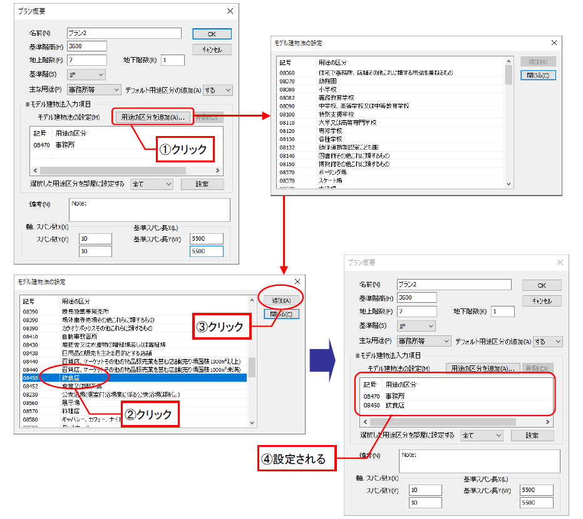Click 地上階数 field in the bottom-right dialog
This screenshot has width=583, height=519.
coord(416,312)
